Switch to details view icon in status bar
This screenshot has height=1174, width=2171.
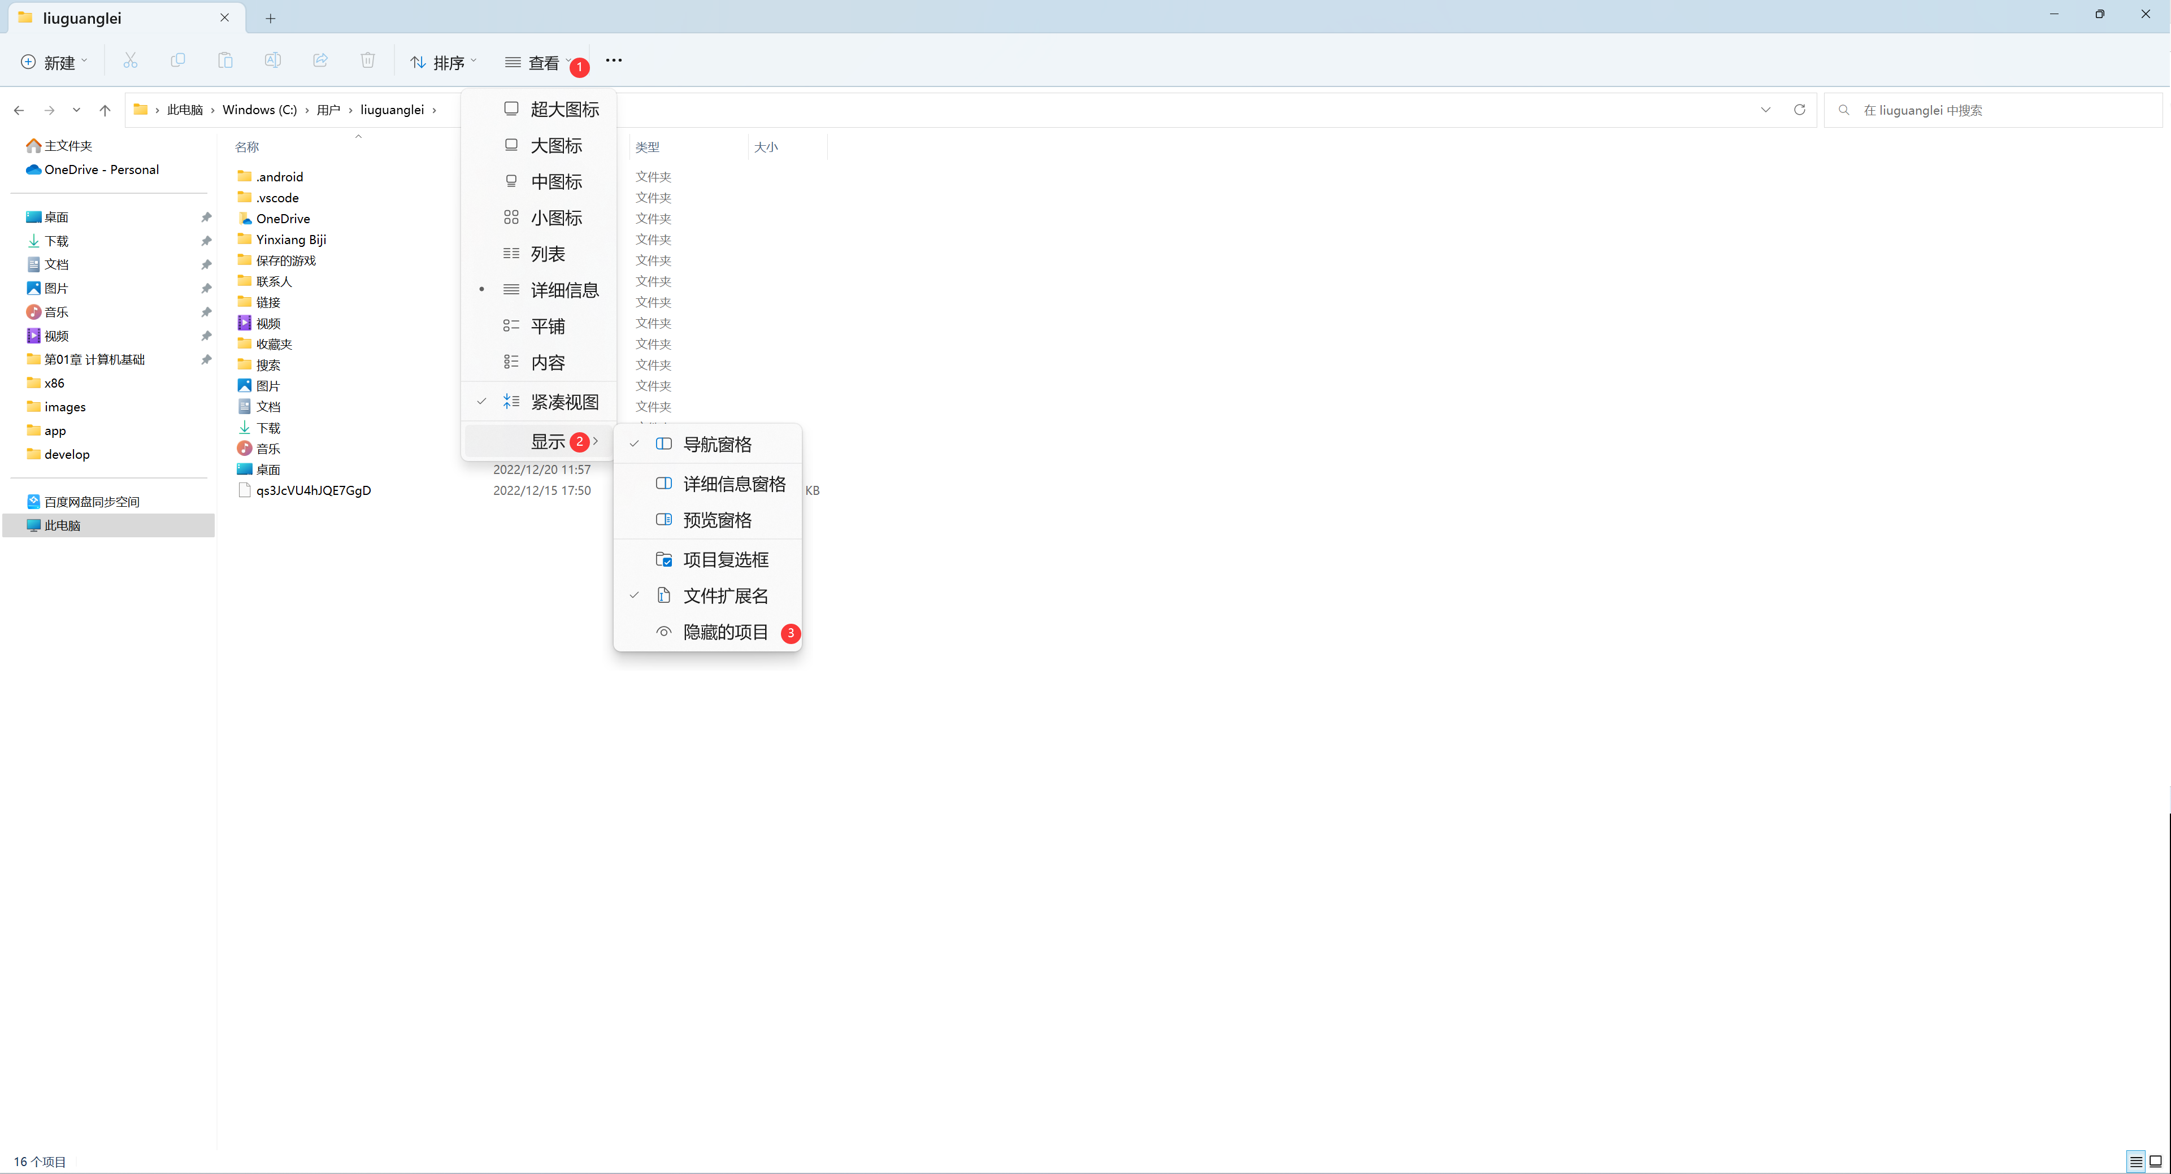(2135, 1162)
